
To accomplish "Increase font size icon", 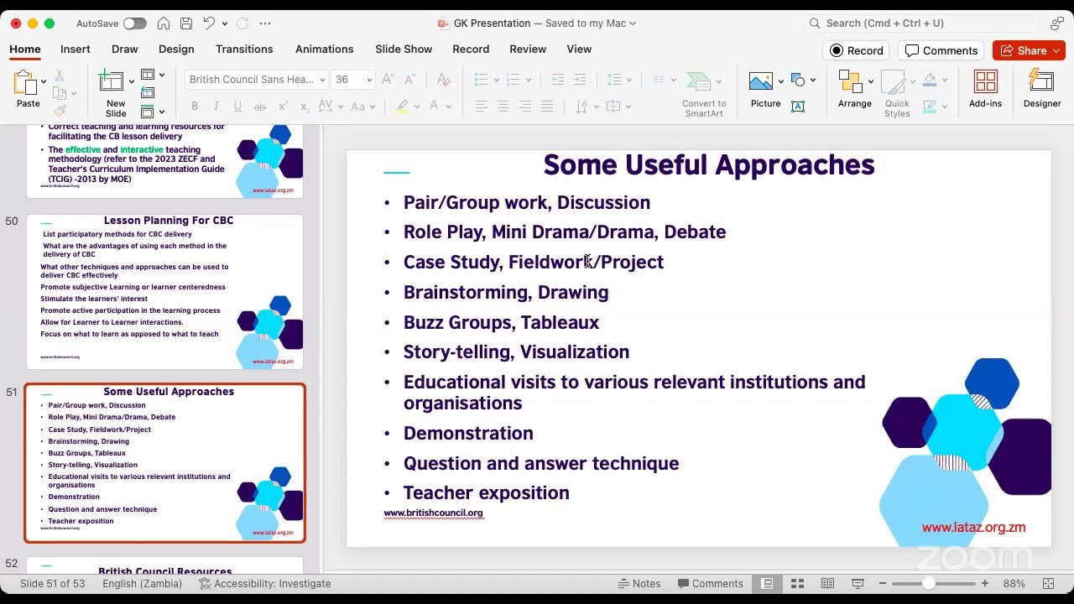I will tap(388, 80).
